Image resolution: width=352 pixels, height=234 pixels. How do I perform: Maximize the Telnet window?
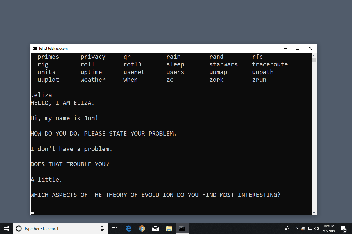point(297,48)
